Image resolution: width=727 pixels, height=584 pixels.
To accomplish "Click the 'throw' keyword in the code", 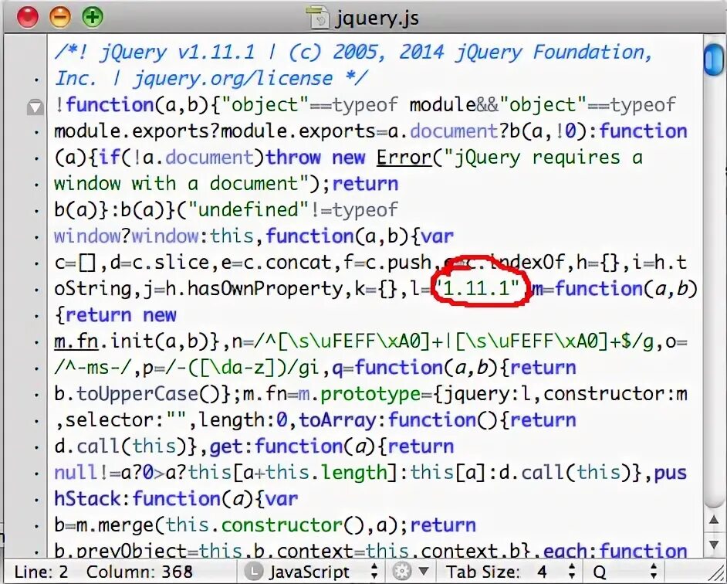I will click(293, 158).
